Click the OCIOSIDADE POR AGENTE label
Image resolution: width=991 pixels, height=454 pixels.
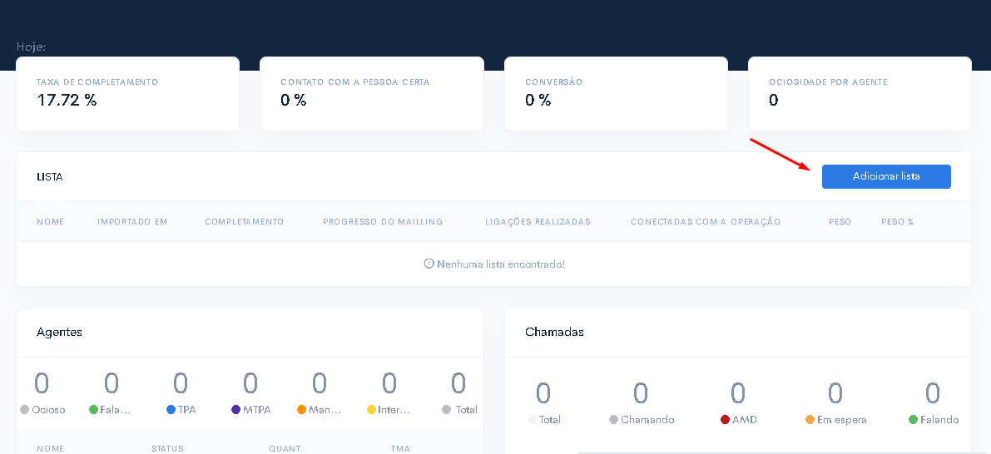(829, 82)
